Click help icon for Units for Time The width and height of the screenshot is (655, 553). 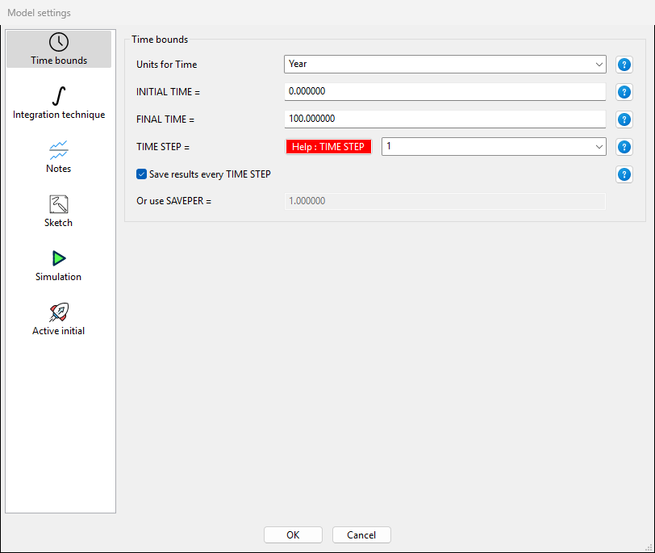[624, 65]
